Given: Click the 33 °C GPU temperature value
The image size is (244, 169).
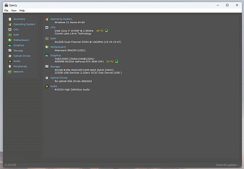Looking at the screenshot, I should (x=110, y=61).
